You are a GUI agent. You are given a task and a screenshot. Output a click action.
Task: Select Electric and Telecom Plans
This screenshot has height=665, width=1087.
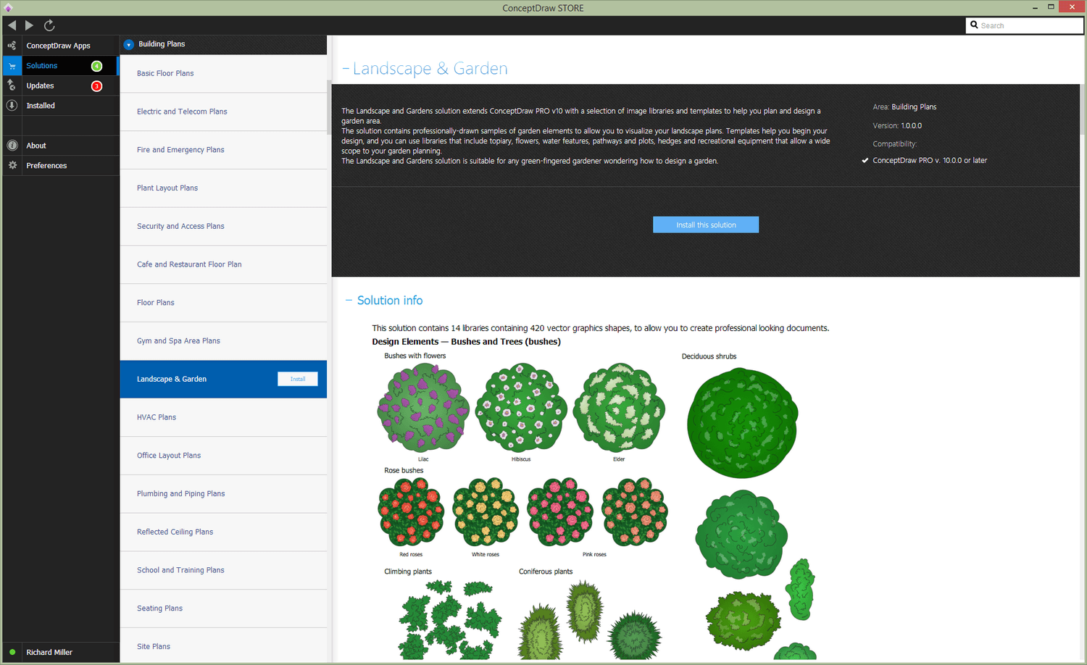(223, 112)
